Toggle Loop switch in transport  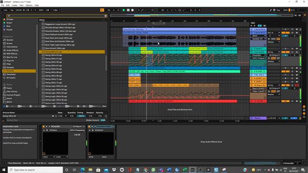point(180,10)
